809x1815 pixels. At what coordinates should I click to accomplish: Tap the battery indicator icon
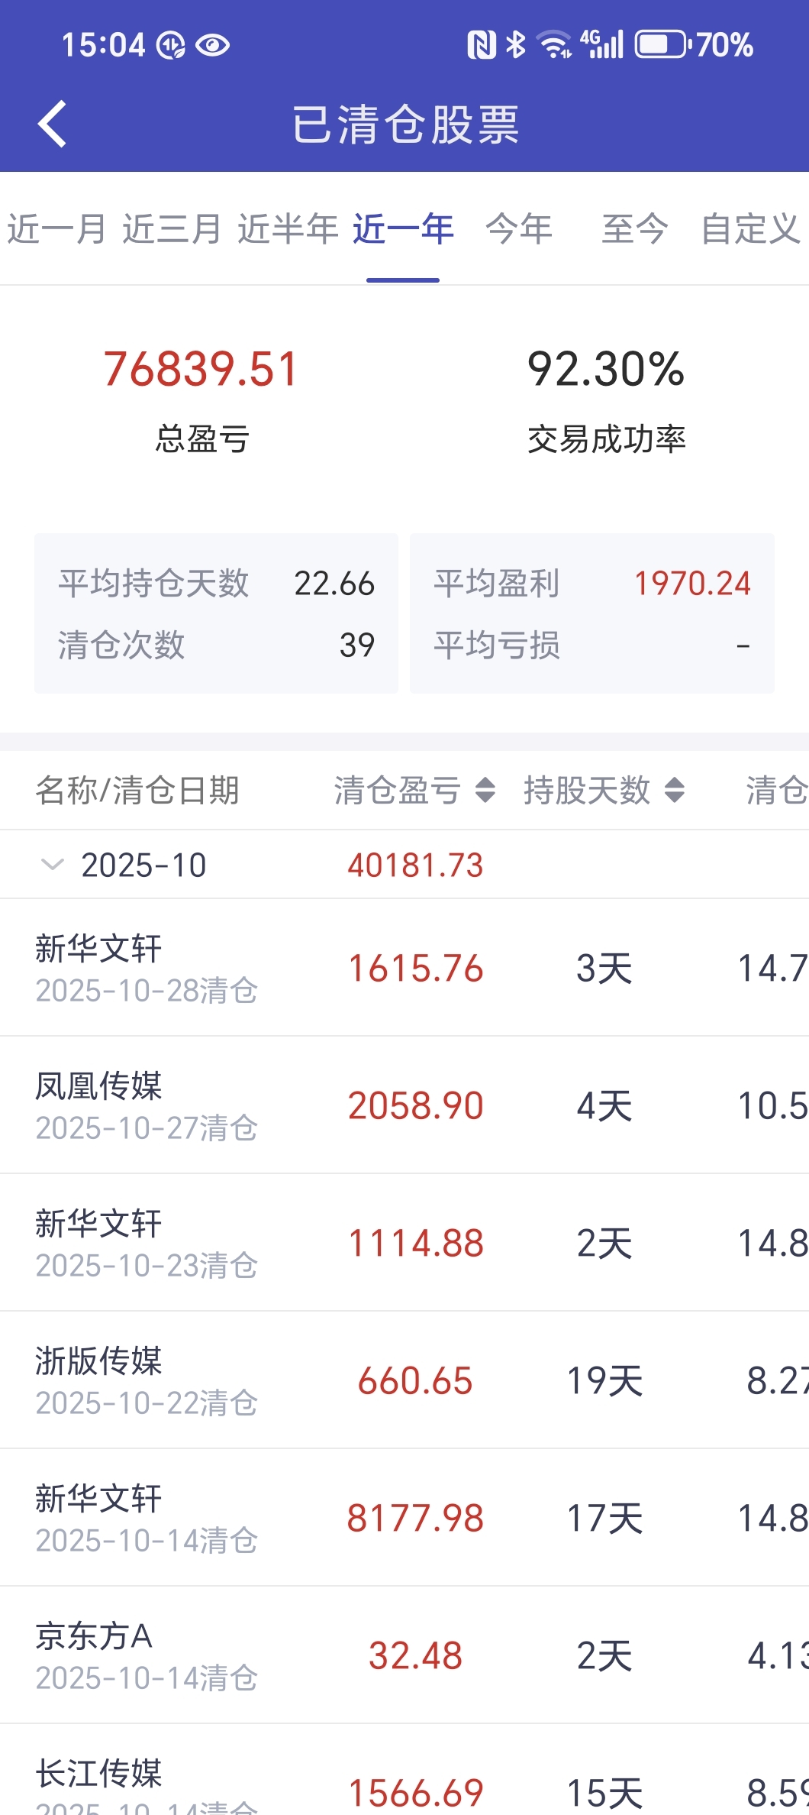point(662,45)
